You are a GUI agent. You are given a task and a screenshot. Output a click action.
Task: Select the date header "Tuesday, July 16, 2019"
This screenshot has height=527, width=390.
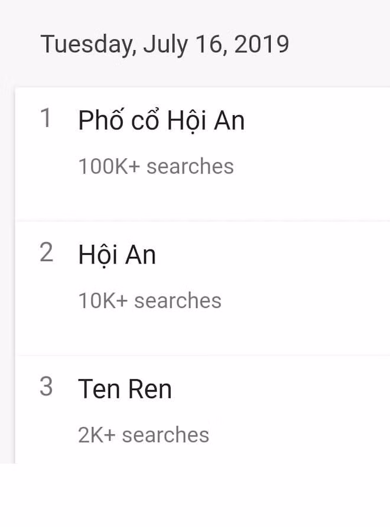165,44
